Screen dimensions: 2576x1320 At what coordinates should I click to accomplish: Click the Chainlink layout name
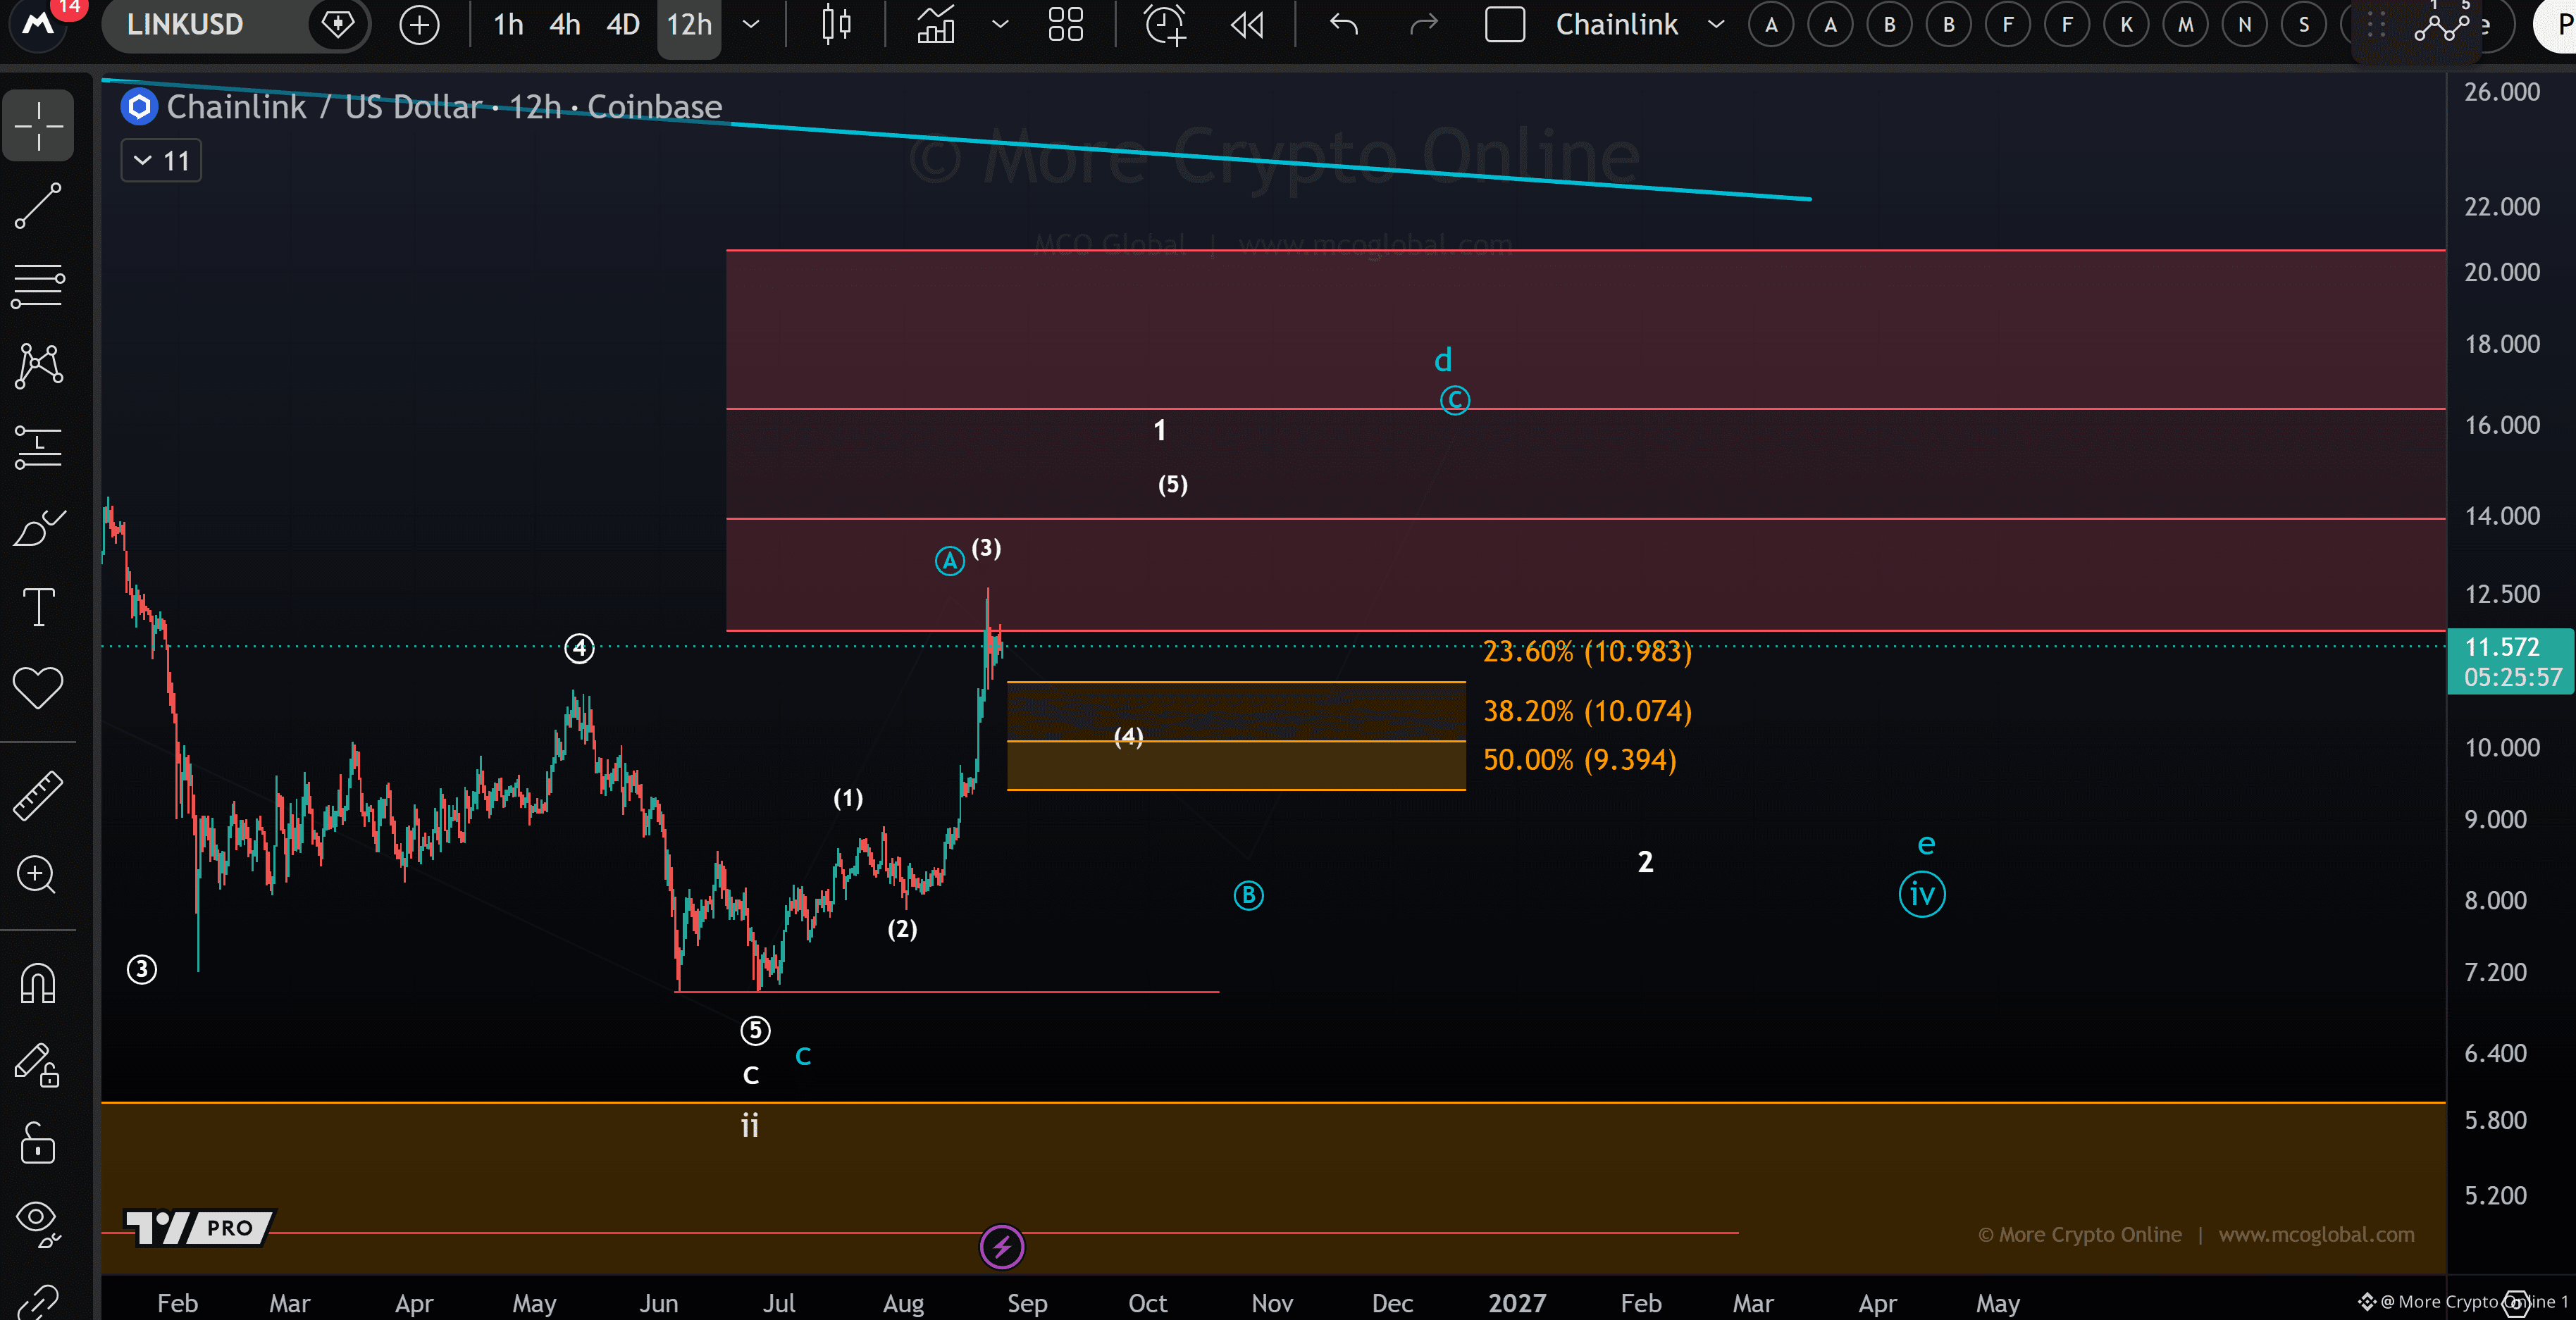click(1617, 24)
